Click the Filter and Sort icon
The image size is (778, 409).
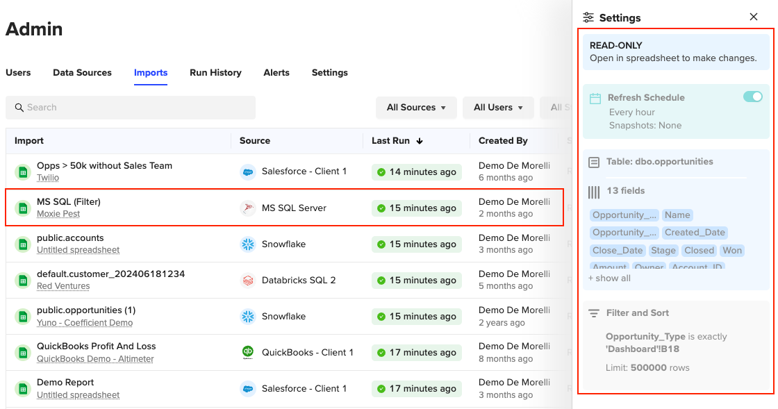point(594,313)
